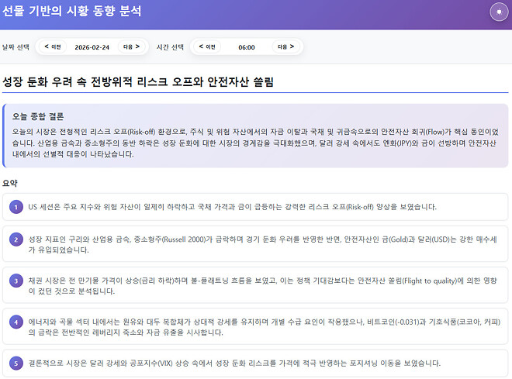This screenshot has height=379, width=512.
Task: Click number badge 2 in summary list
Action: (x=16, y=239)
